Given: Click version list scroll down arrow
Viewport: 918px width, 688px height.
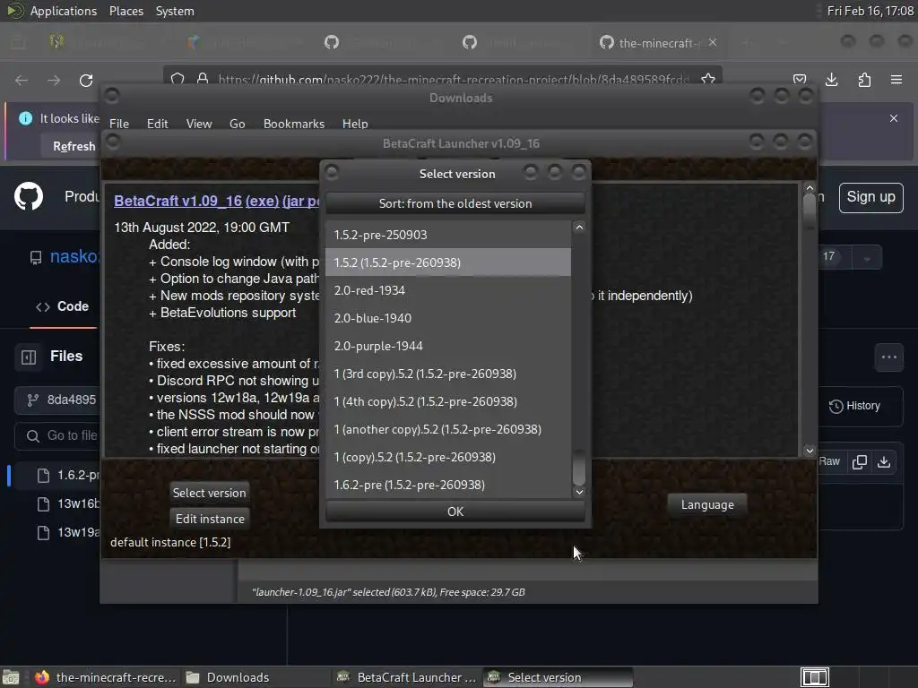Looking at the screenshot, I should pyautogui.click(x=579, y=492).
